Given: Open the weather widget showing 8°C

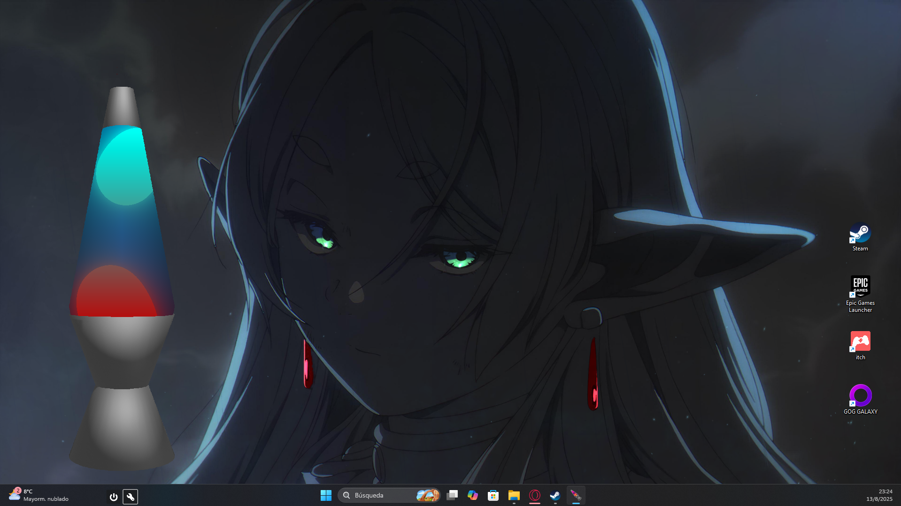Looking at the screenshot, I should coord(39,495).
